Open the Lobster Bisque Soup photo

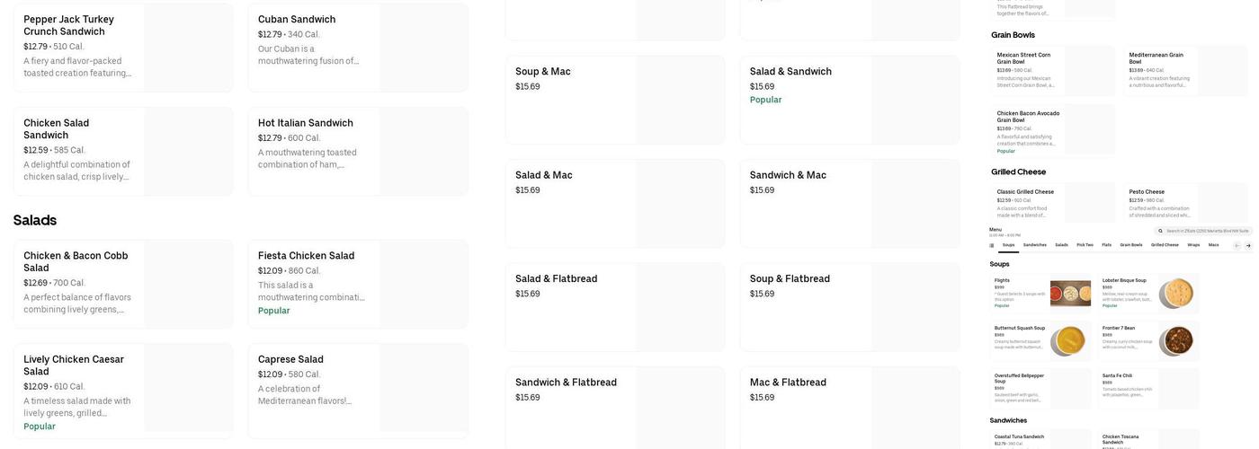(1177, 294)
